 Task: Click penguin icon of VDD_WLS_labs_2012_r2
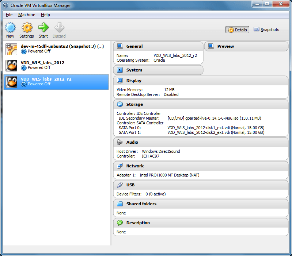11,82
